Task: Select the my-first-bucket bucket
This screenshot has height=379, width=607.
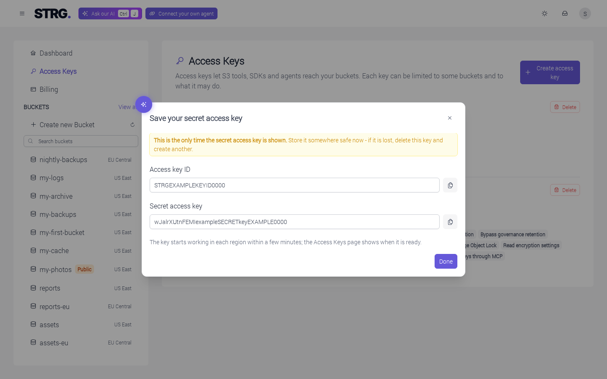Action: (x=81, y=232)
